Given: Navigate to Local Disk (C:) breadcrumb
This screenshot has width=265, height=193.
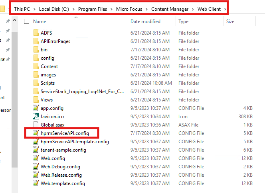Looking at the screenshot, I should 54,9.
